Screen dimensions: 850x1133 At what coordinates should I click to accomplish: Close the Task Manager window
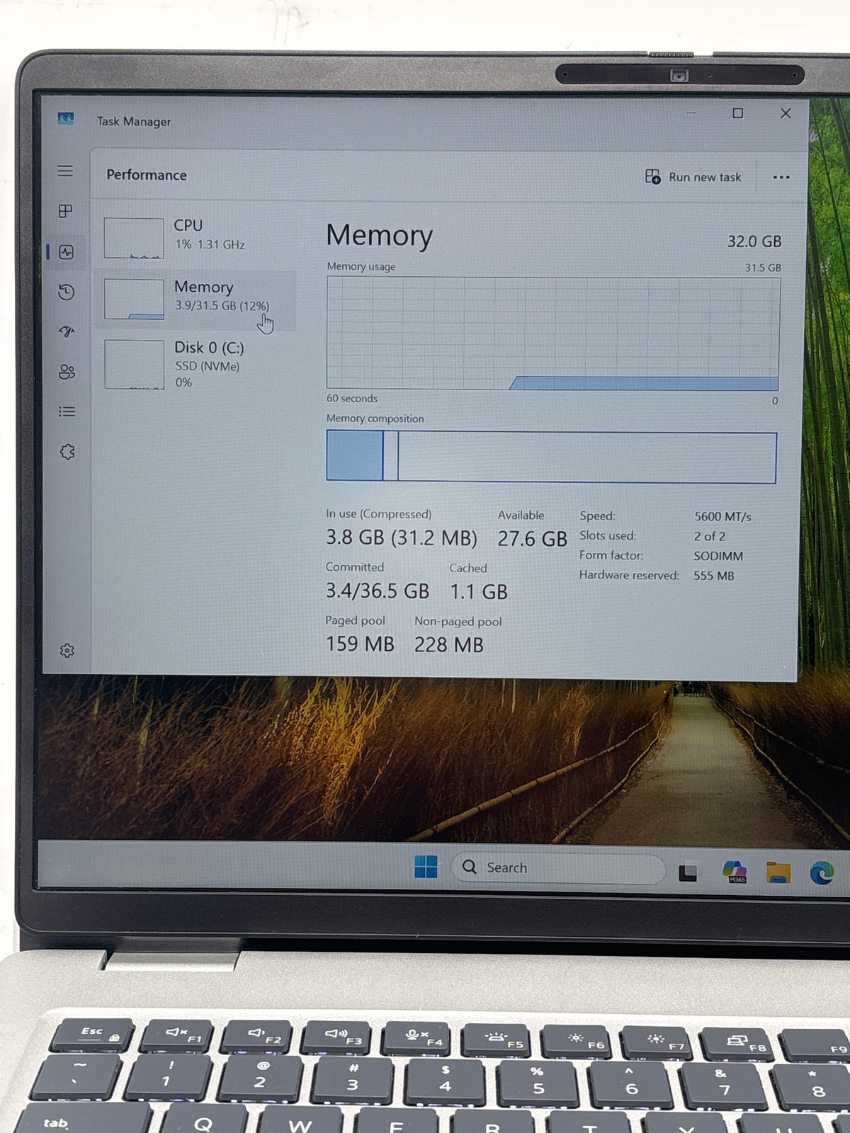pyautogui.click(x=786, y=113)
